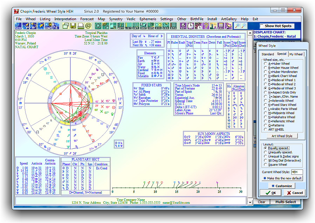This screenshot has height=223, width=315.
Task: Click the zoom in magnifier icon
Action: (237, 26)
